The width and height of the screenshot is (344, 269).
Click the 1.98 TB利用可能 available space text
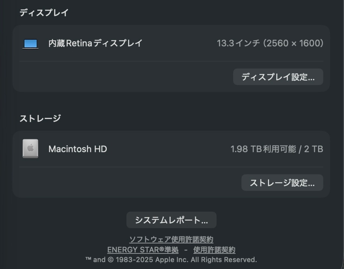click(x=263, y=149)
